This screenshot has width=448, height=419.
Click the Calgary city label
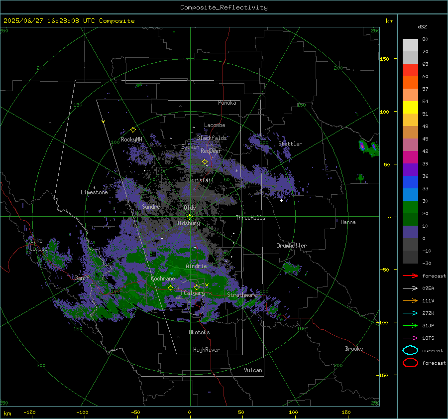194,293
